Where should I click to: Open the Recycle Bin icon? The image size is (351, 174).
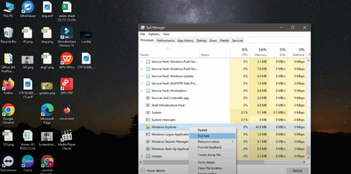(x=8, y=33)
